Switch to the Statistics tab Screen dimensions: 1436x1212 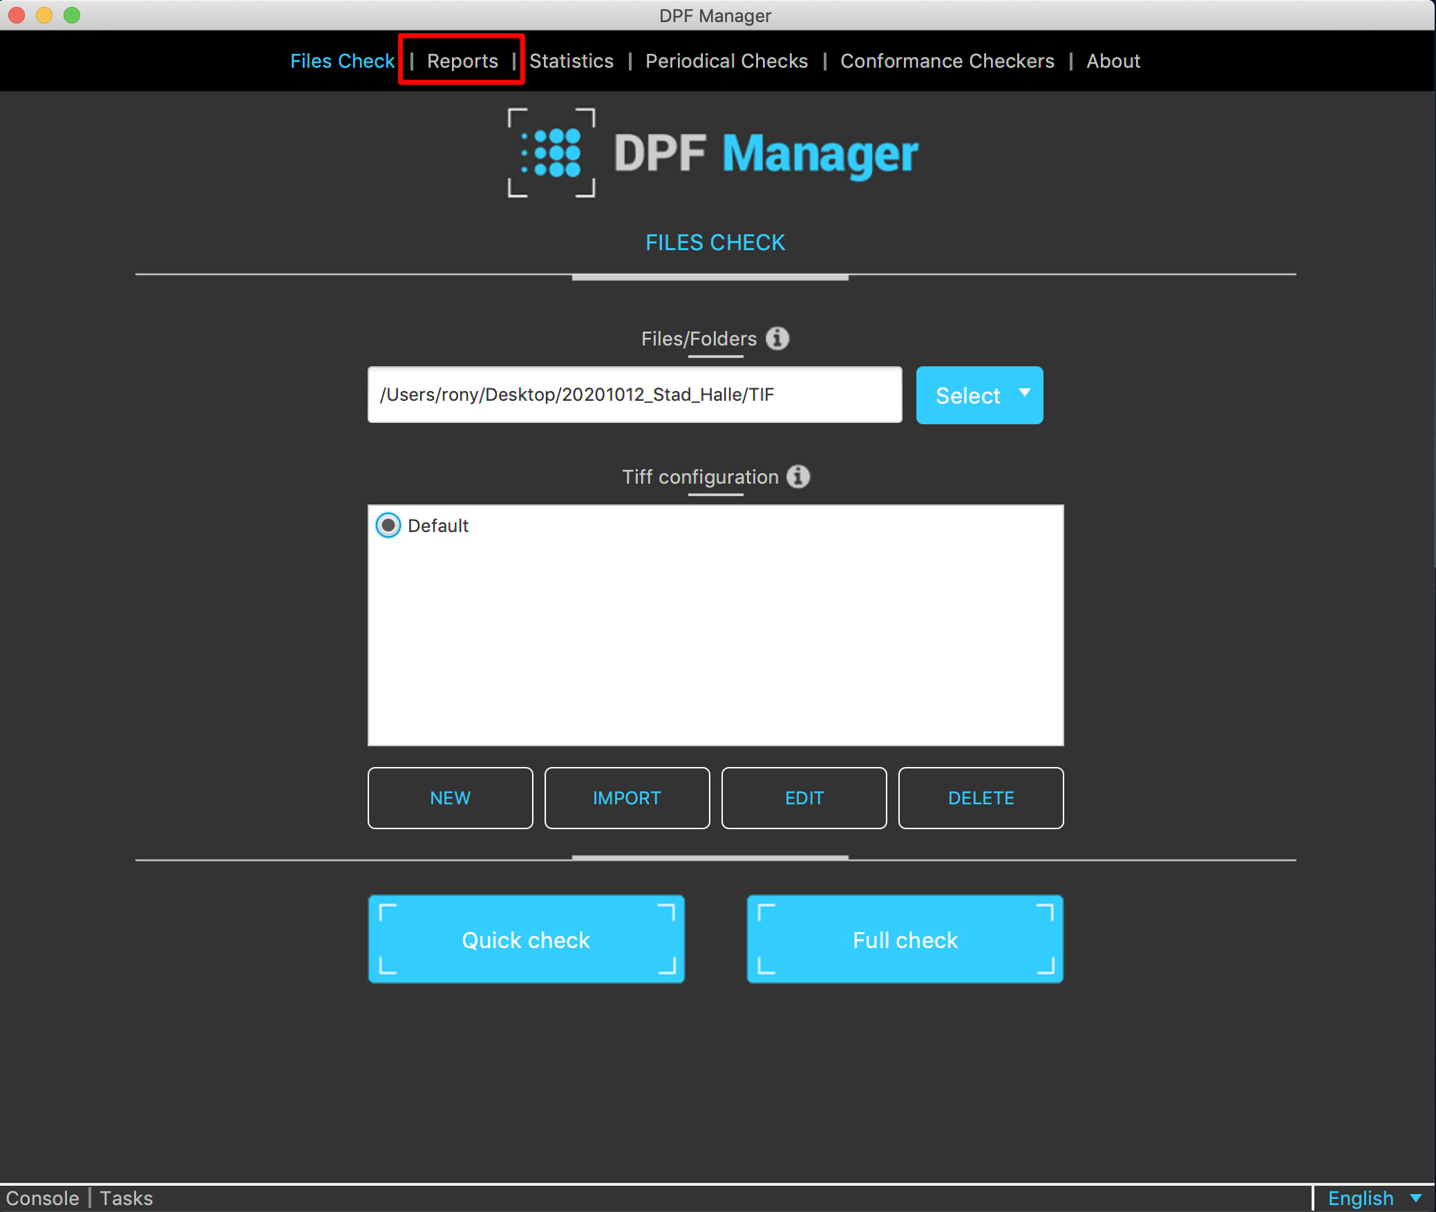571,61
